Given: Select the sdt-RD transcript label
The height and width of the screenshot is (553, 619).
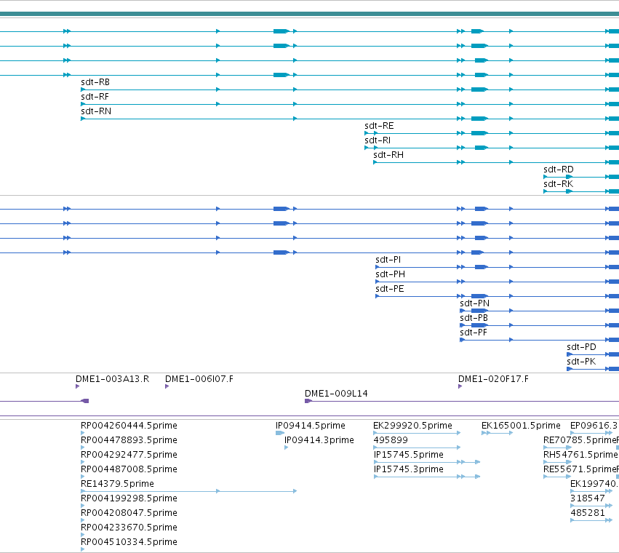Looking at the screenshot, I should click(x=558, y=170).
